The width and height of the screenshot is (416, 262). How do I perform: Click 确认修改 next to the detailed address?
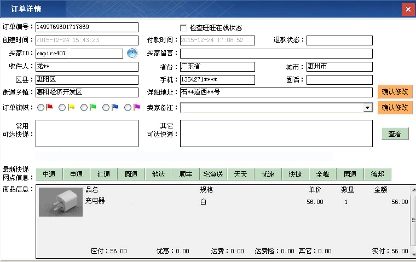pyautogui.click(x=395, y=92)
